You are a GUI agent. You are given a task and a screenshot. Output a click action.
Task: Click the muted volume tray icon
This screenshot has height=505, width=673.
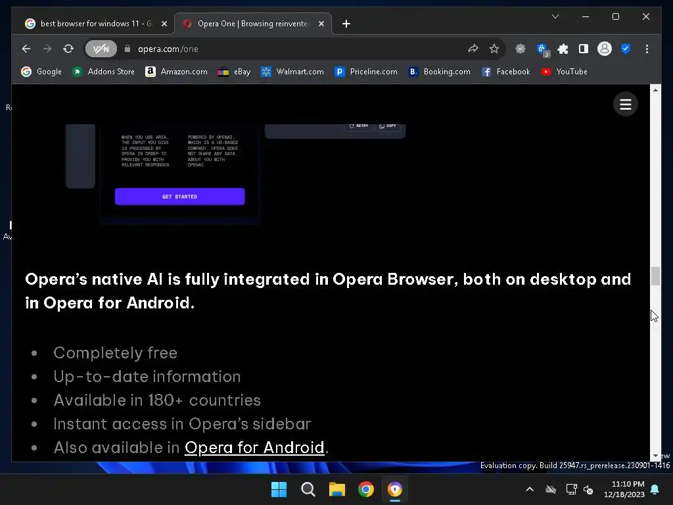[588, 489]
